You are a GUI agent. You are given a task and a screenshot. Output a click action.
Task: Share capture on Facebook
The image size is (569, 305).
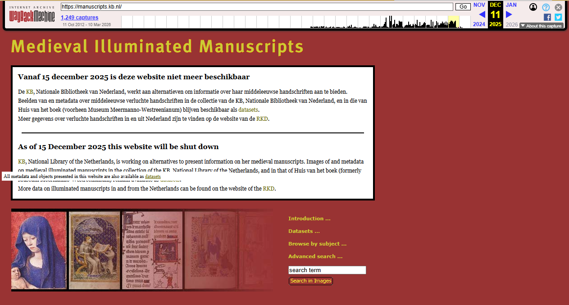547,17
